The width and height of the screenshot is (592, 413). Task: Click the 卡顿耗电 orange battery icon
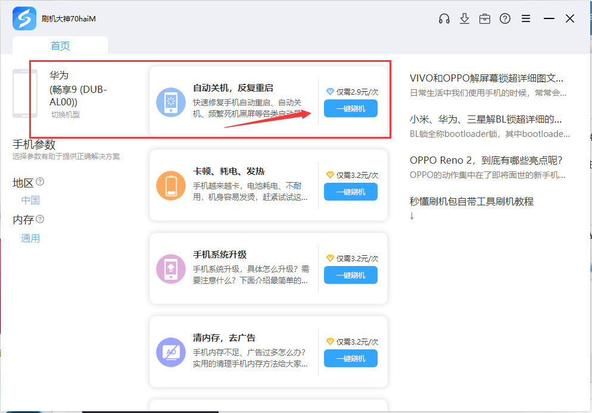pos(171,186)
